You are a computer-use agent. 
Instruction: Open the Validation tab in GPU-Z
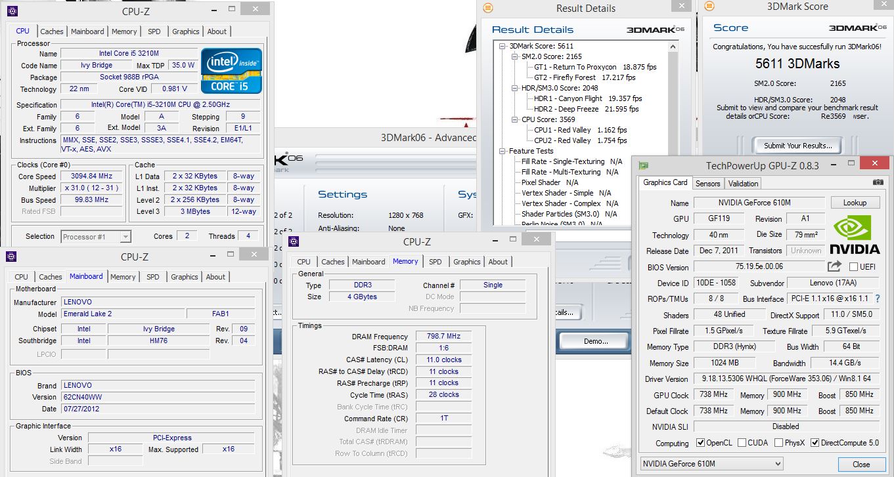click(x=743, y=184)
